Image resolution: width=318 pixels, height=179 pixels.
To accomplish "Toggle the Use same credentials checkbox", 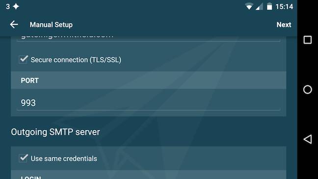I will pyautogui.click(x=24, y=158).
